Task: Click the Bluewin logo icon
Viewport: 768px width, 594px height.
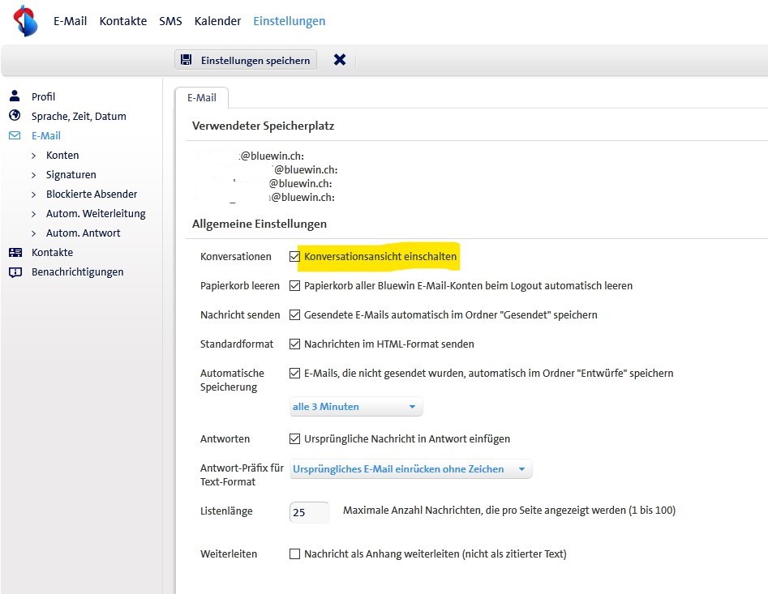Action: 24,21
